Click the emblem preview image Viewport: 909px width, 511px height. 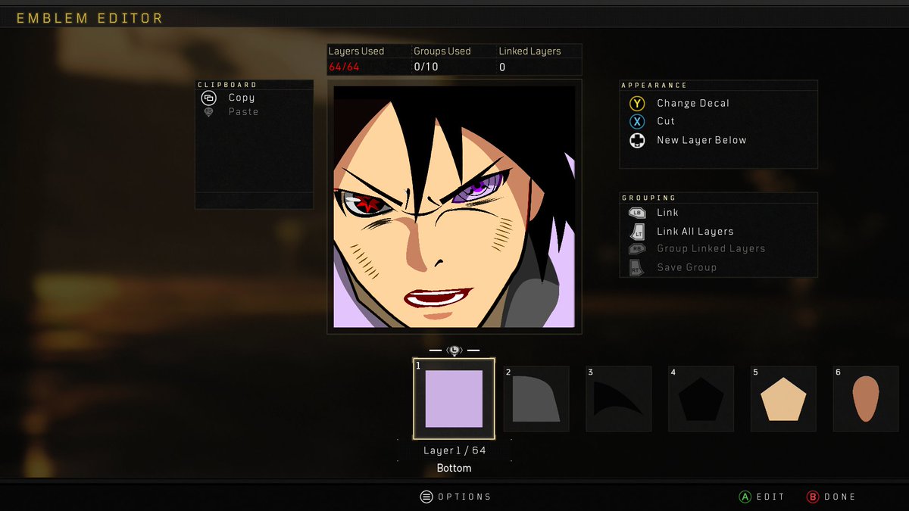454,207
